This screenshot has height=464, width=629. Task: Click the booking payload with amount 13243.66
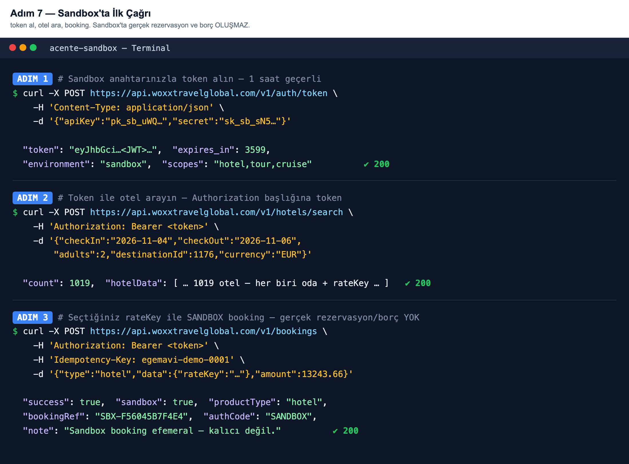(x=201, y=374)
